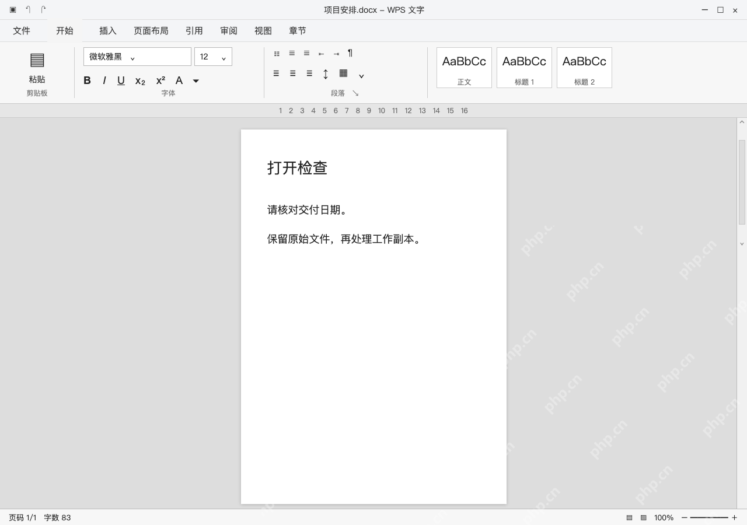Image resolution: width=747 pixels, height=525 pixels.
Task: Open the line spacing options
Action: [326, 73]
